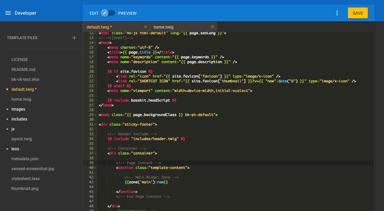The width and height of the screenshot is (384, 211).
Task: Open bk-v8-test.less file
Action: coord(25,79)
